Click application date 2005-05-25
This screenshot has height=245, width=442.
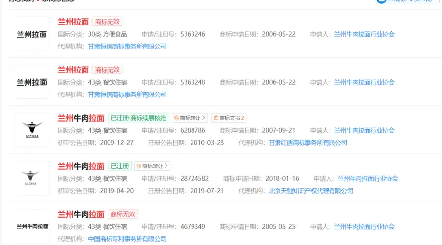278,227
